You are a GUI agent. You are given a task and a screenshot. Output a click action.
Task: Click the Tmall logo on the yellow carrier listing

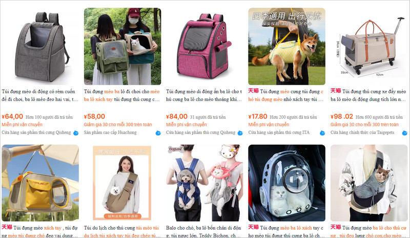(7, 227)
